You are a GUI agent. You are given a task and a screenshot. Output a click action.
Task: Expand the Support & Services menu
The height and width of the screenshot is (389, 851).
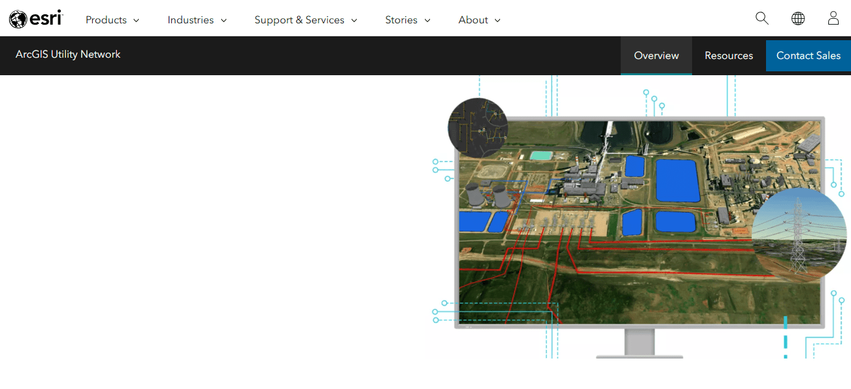(306, 20)
